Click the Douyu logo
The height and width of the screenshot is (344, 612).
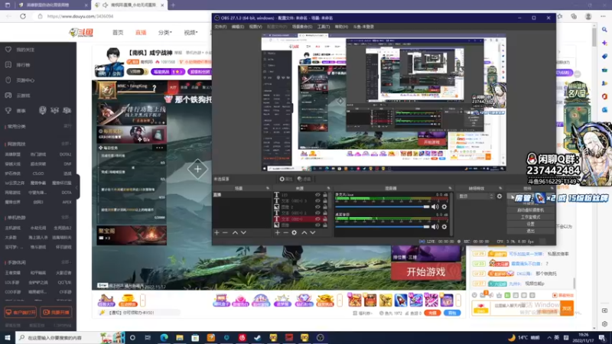(x=81, y=32)
